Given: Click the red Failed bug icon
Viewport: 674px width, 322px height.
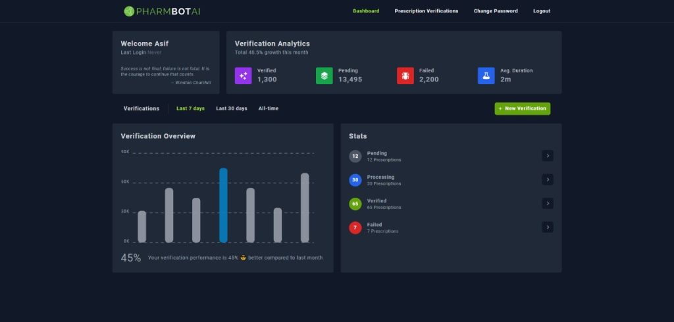Looking at the screenshot, I should 405,76.
